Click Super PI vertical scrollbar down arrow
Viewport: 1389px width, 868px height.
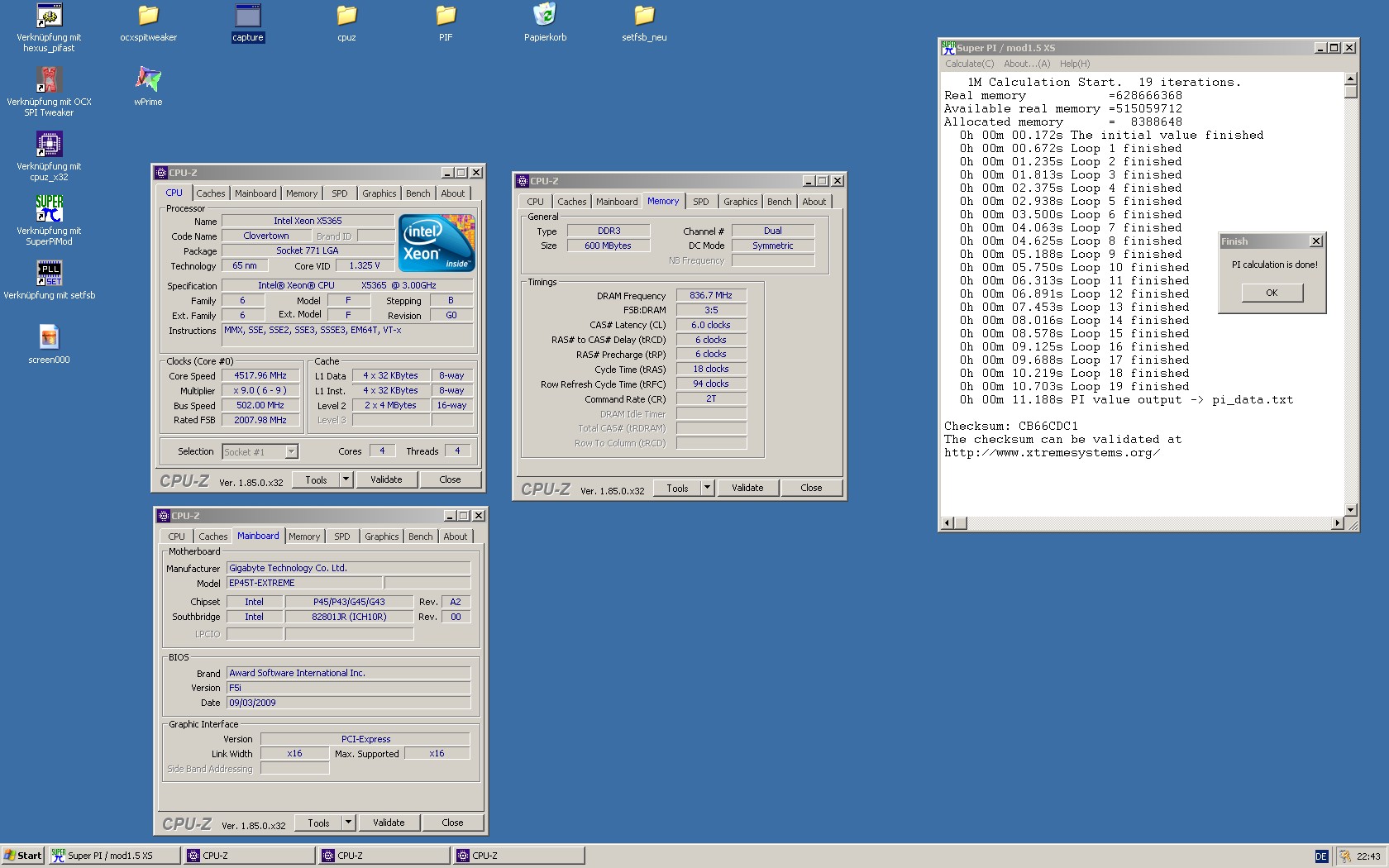(1351, 510)
